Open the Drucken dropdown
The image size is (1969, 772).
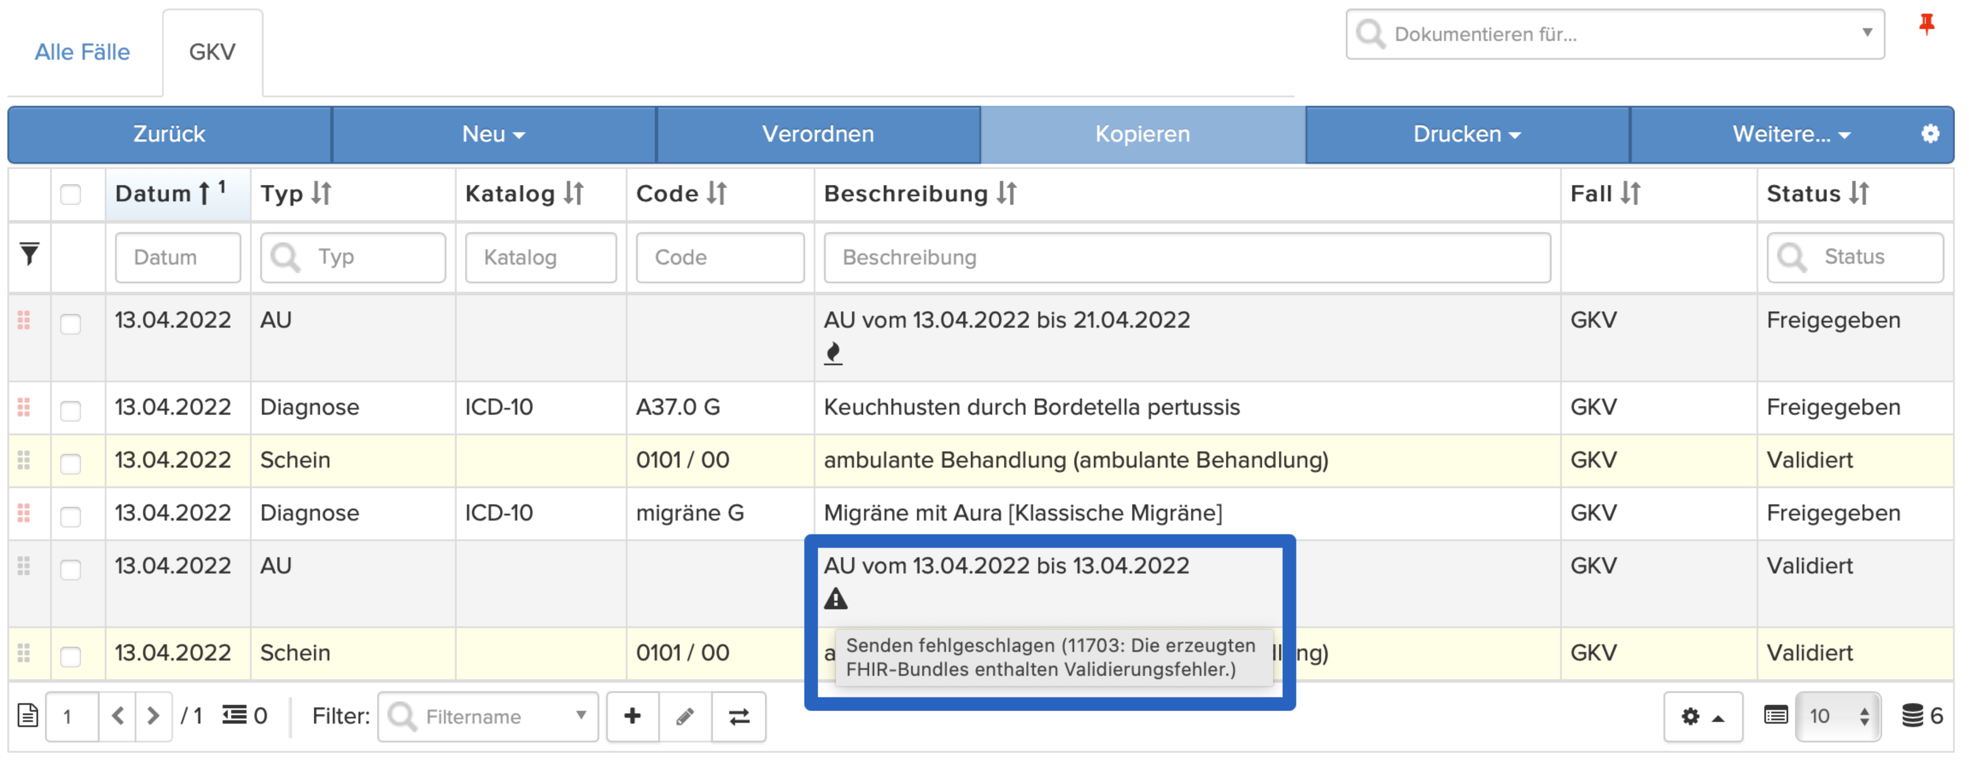click(x=1467, y=134)
